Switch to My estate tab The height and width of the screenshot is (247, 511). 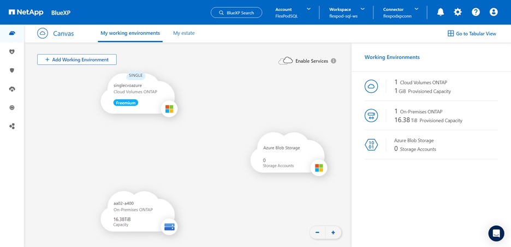click(x=184, y=33)
